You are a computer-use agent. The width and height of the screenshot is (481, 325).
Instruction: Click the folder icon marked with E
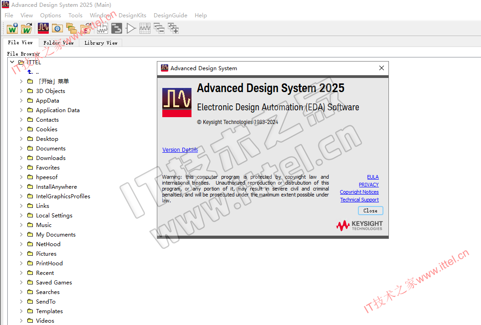[x=86, y=29]
